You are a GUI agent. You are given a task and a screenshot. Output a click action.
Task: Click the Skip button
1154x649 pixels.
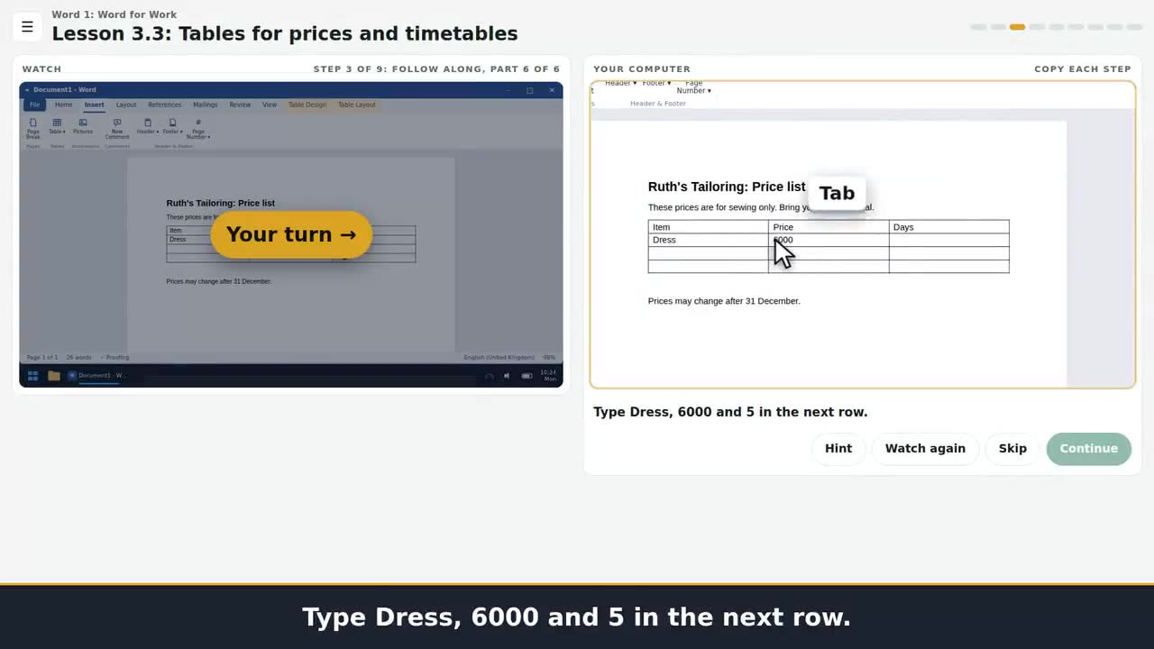point(1012,448)
